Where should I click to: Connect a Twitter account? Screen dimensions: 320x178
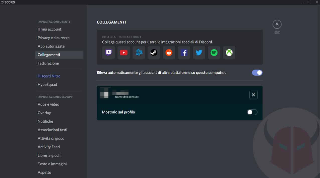[x=199, y=53]
